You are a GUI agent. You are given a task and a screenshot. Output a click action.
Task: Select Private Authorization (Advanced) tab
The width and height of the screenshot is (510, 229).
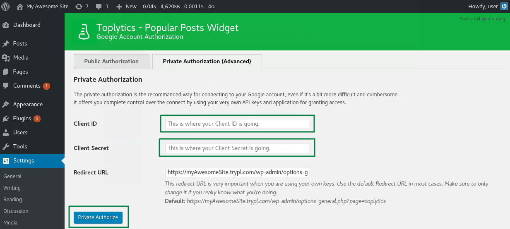coord(207,61)
